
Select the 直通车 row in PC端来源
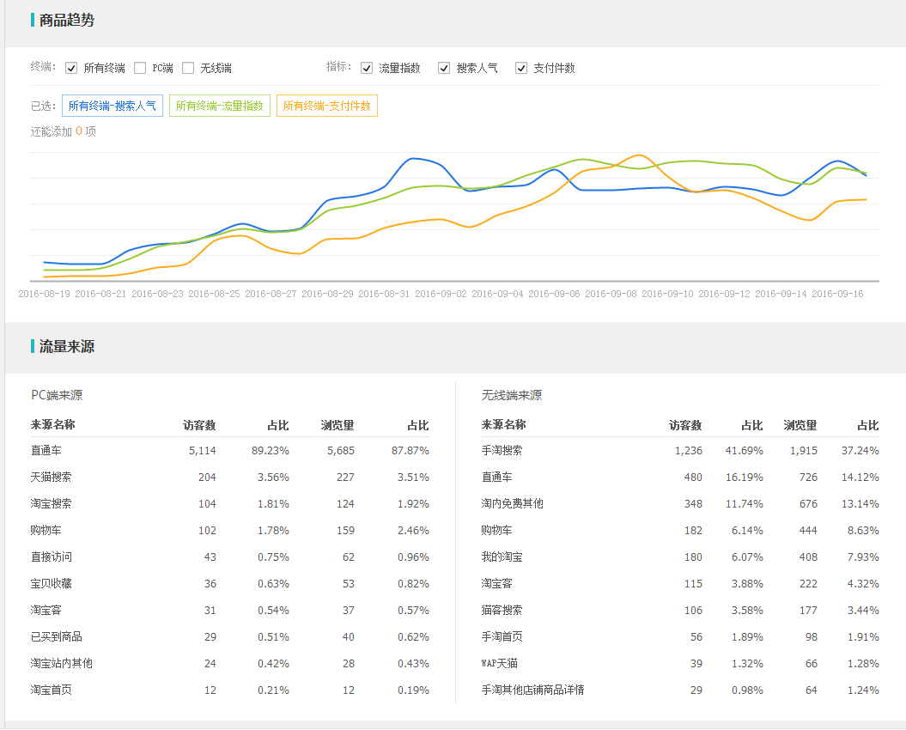coord(230,450)
